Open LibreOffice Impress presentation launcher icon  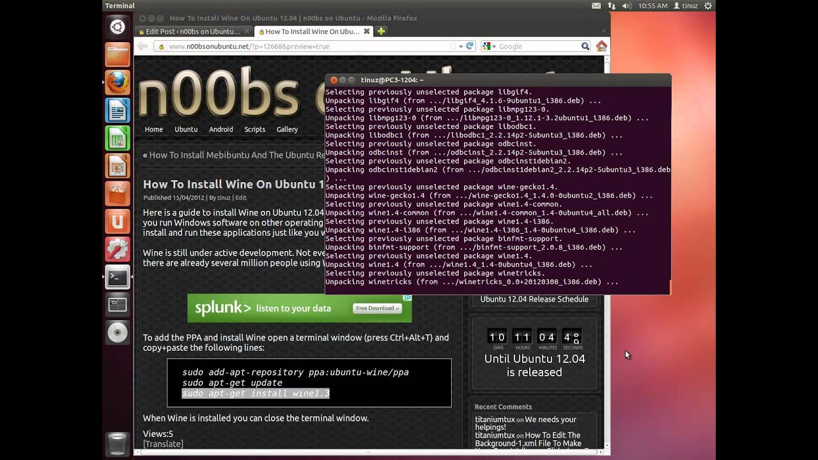click(x=118, y=166)
